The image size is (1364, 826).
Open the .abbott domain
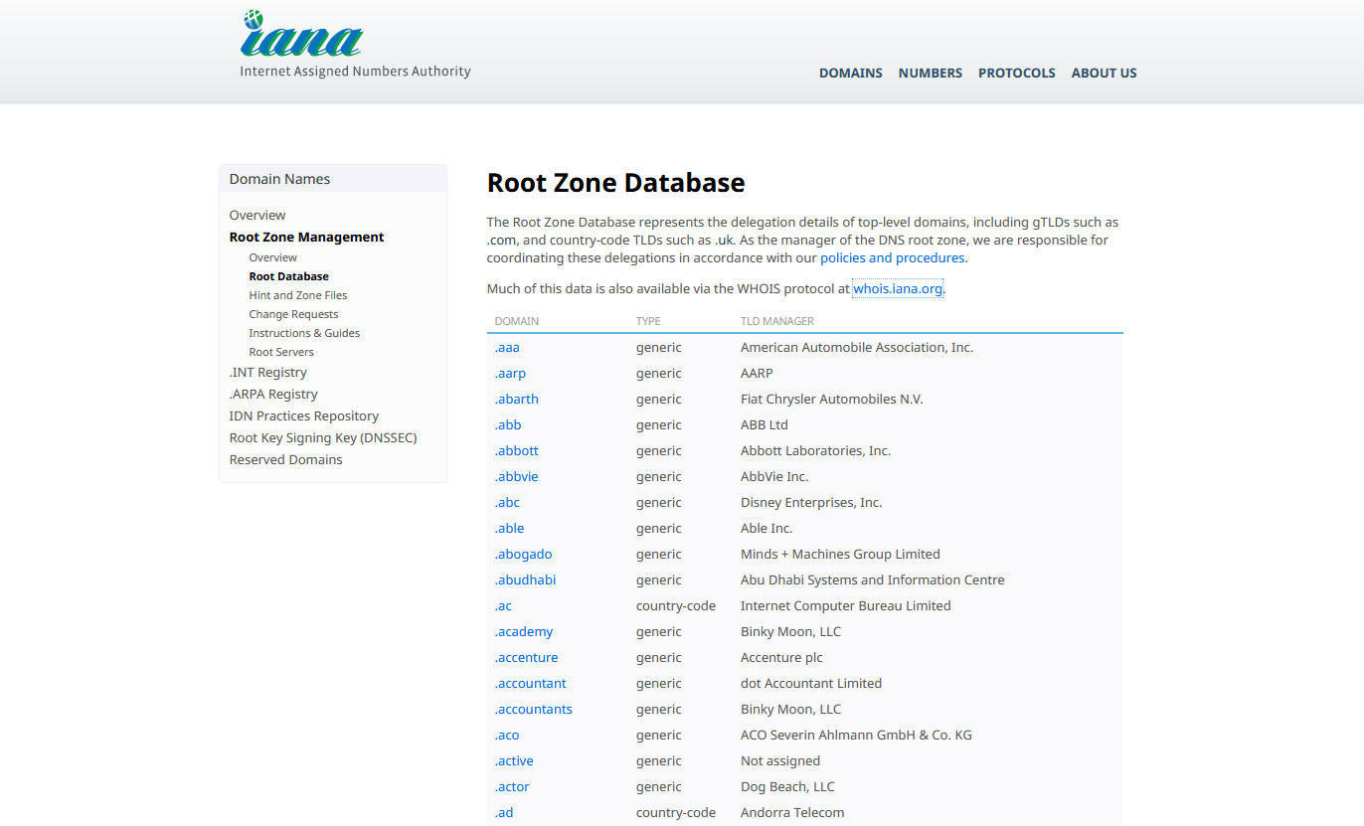coord(517,450)
